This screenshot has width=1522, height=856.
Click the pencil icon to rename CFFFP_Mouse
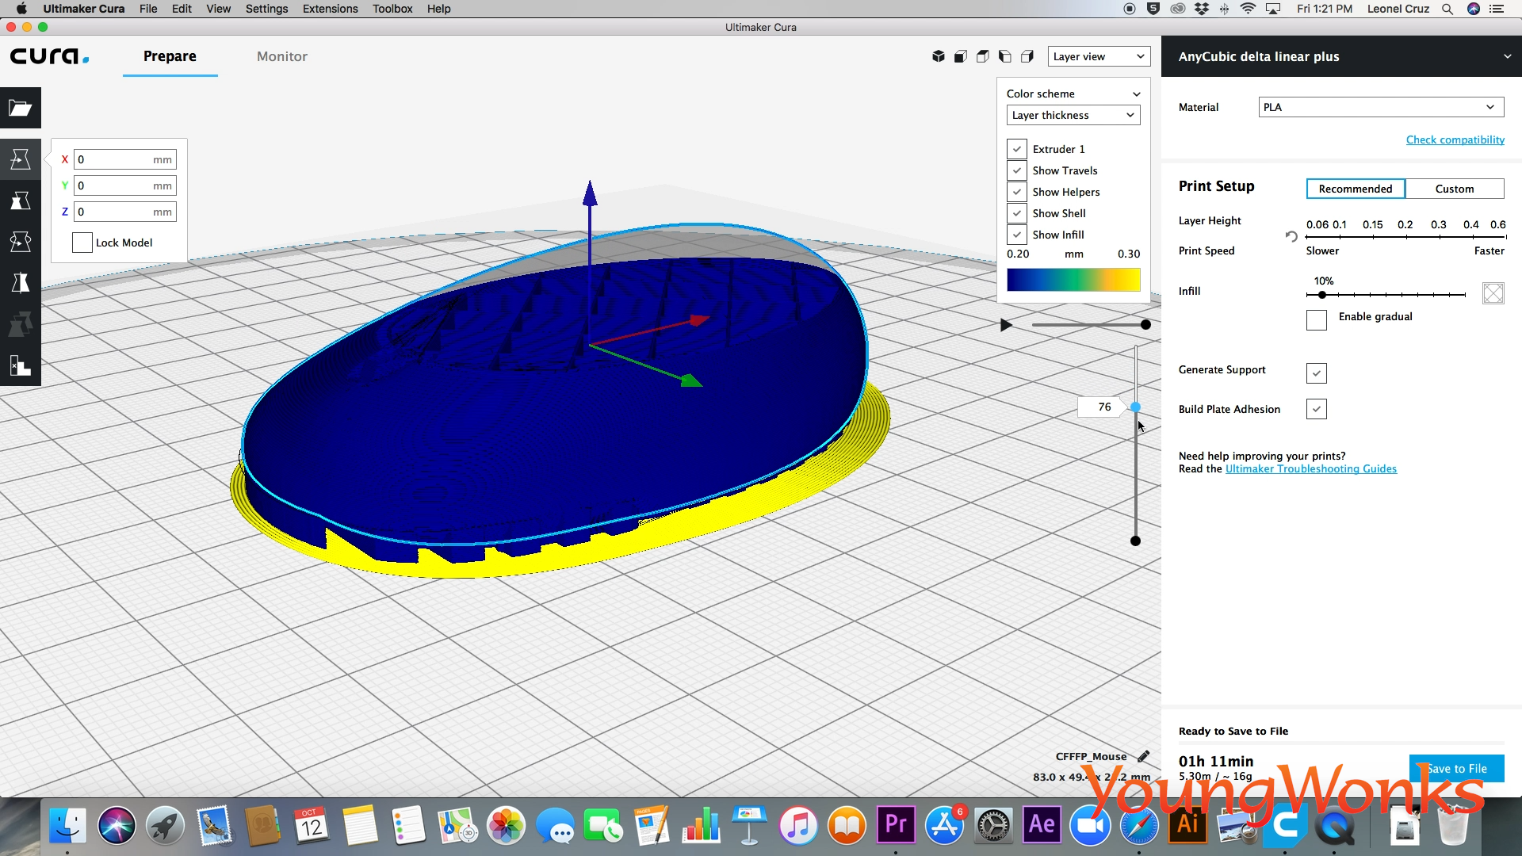tap(1143, 756)
